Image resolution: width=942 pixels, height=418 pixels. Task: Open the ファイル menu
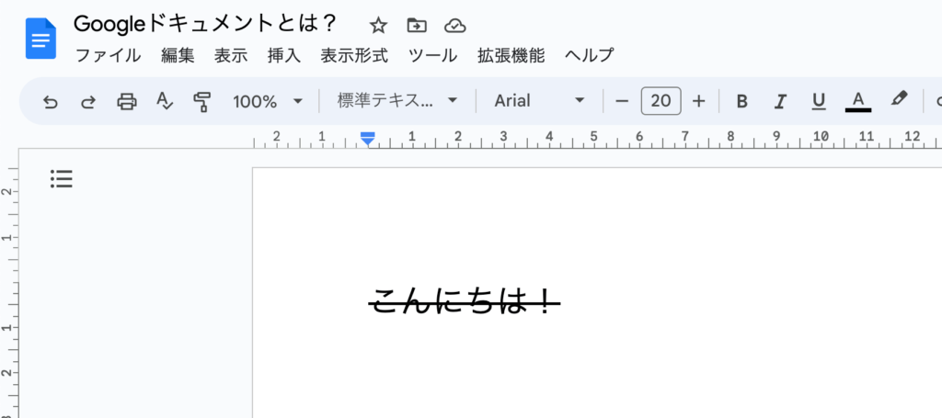108,55
